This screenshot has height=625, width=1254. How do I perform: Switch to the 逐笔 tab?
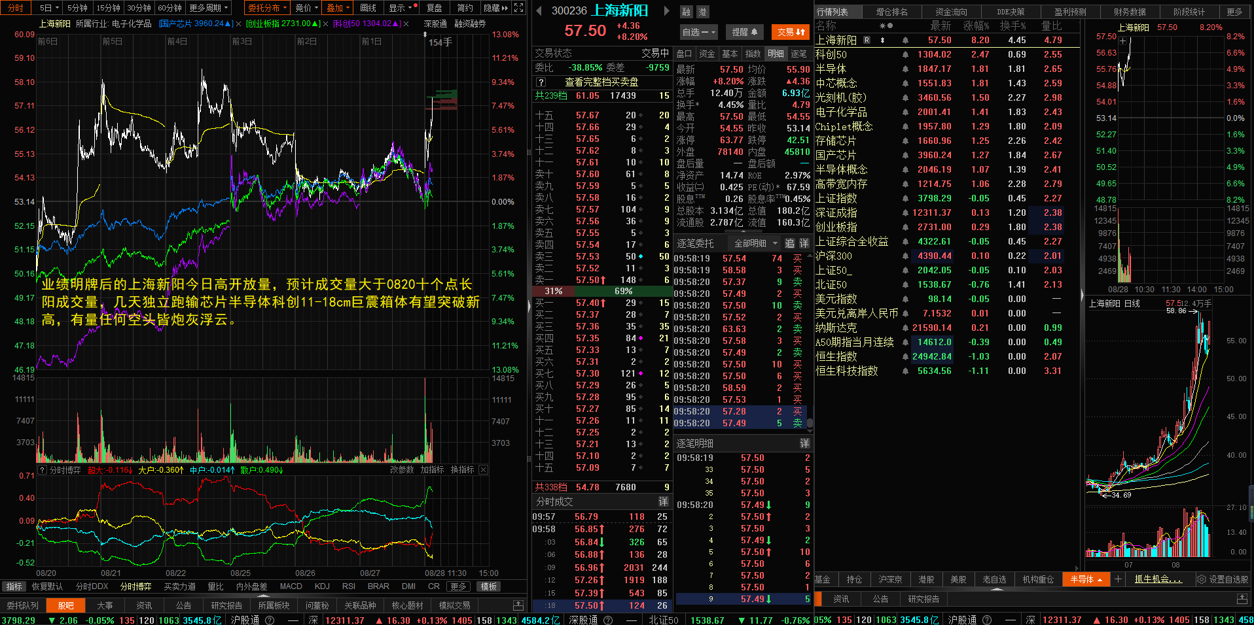click(798, 54)
